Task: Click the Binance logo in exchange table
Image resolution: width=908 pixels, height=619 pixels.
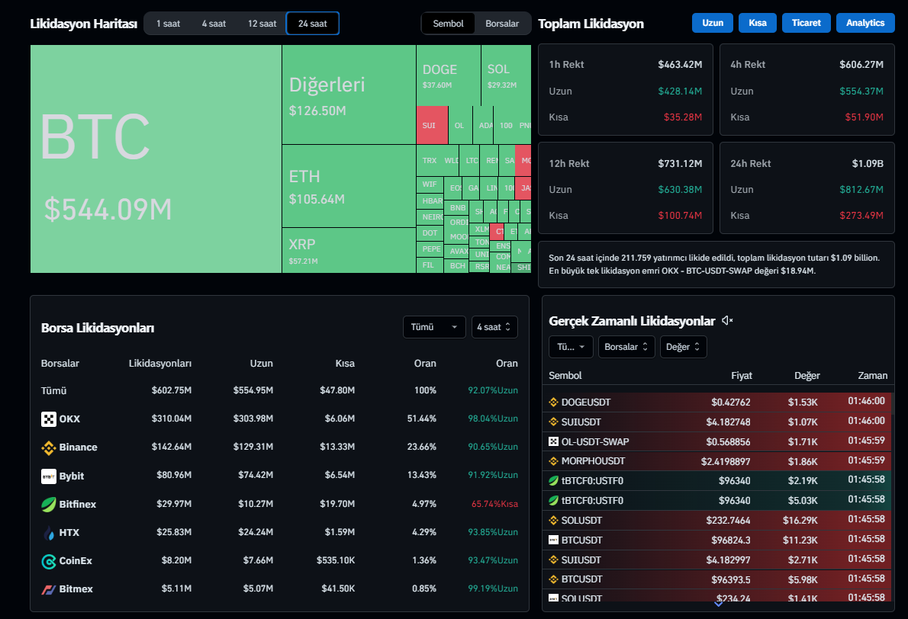Action: point(49,447)
